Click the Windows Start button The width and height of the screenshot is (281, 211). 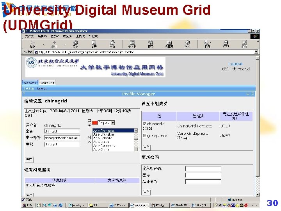click(27, 205)
